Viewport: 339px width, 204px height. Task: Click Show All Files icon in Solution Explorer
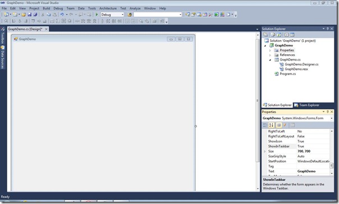(x=273, y=35)
